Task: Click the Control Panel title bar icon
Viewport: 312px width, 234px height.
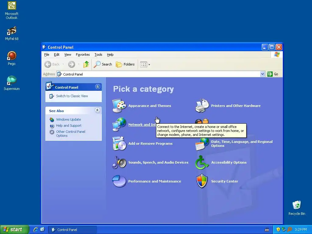Action: click(x=44, y=47)
